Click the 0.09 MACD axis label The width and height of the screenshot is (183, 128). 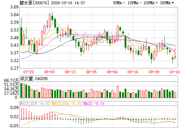14,108
